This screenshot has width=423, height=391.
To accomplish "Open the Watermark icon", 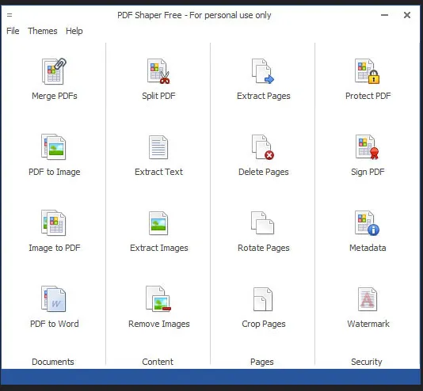I will (x=368, y=299).
